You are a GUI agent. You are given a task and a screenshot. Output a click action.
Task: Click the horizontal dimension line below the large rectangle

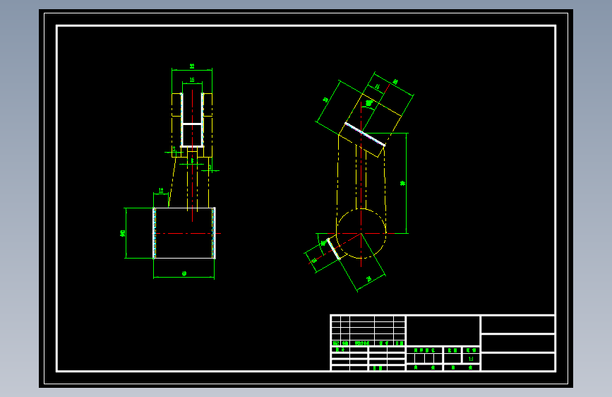tap(184, 277)
